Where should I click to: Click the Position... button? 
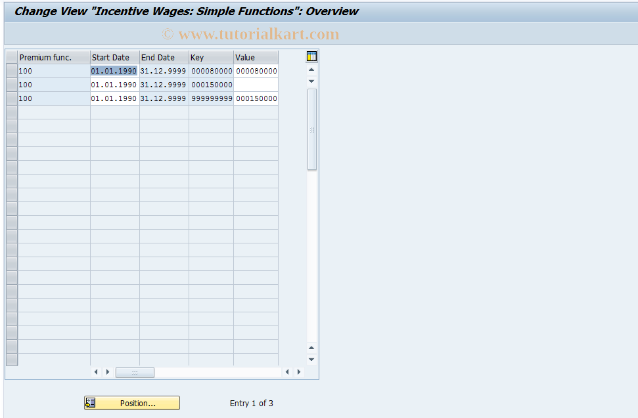pyautogui.click(x=132, y=403)
